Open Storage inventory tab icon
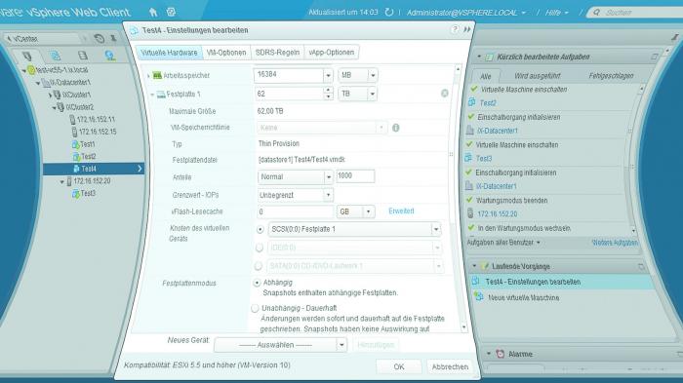The width and height of the screenshot is (683, 383). (82, 56)
